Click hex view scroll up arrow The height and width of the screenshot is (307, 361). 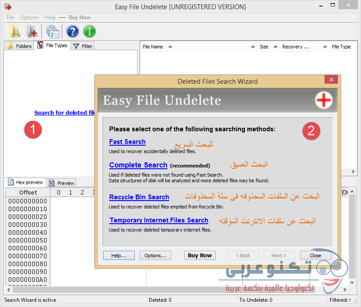[x=352, y=191]
